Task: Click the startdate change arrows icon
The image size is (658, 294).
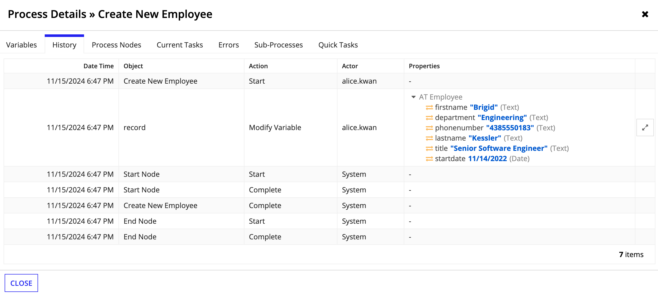Action: pyautogui.click(x=429, y=159)
